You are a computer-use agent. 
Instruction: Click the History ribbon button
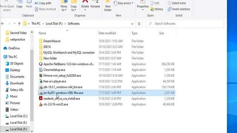tap(157, 9)
